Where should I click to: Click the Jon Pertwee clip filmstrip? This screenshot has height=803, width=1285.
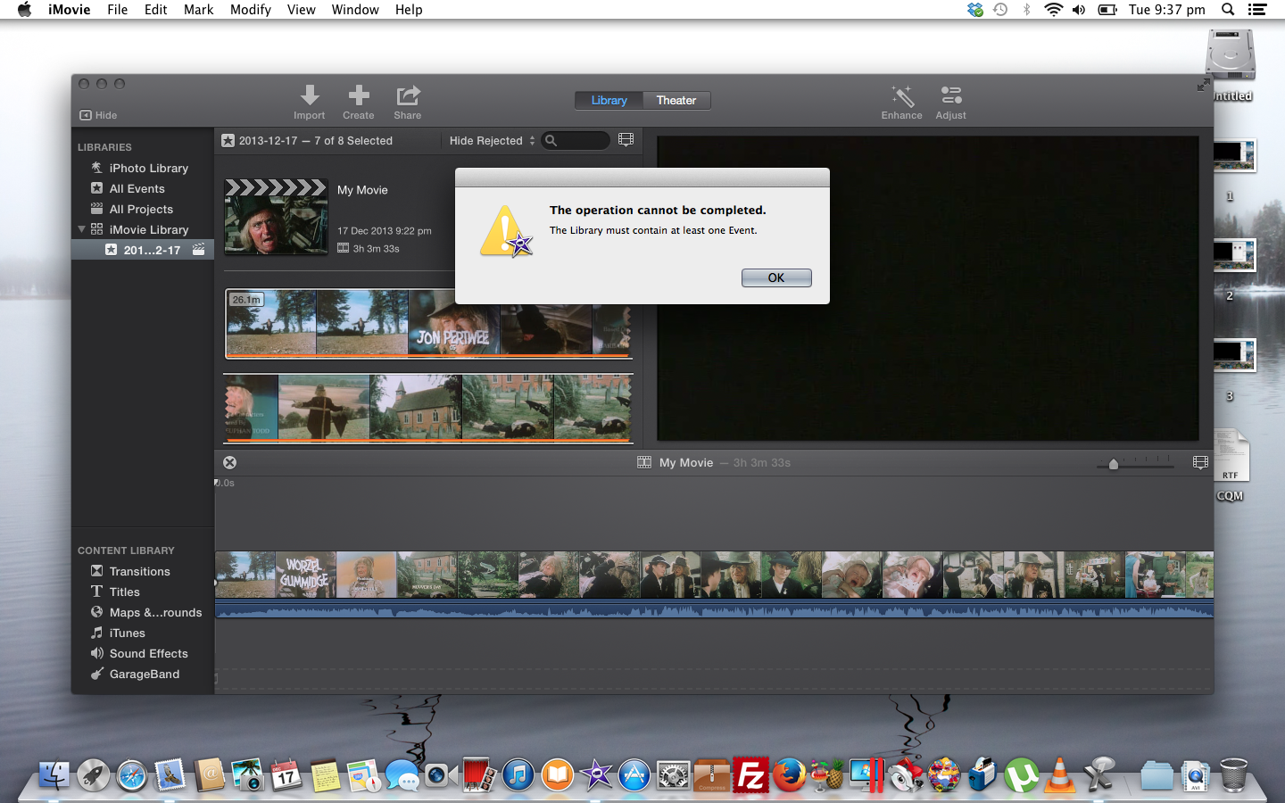428,323
